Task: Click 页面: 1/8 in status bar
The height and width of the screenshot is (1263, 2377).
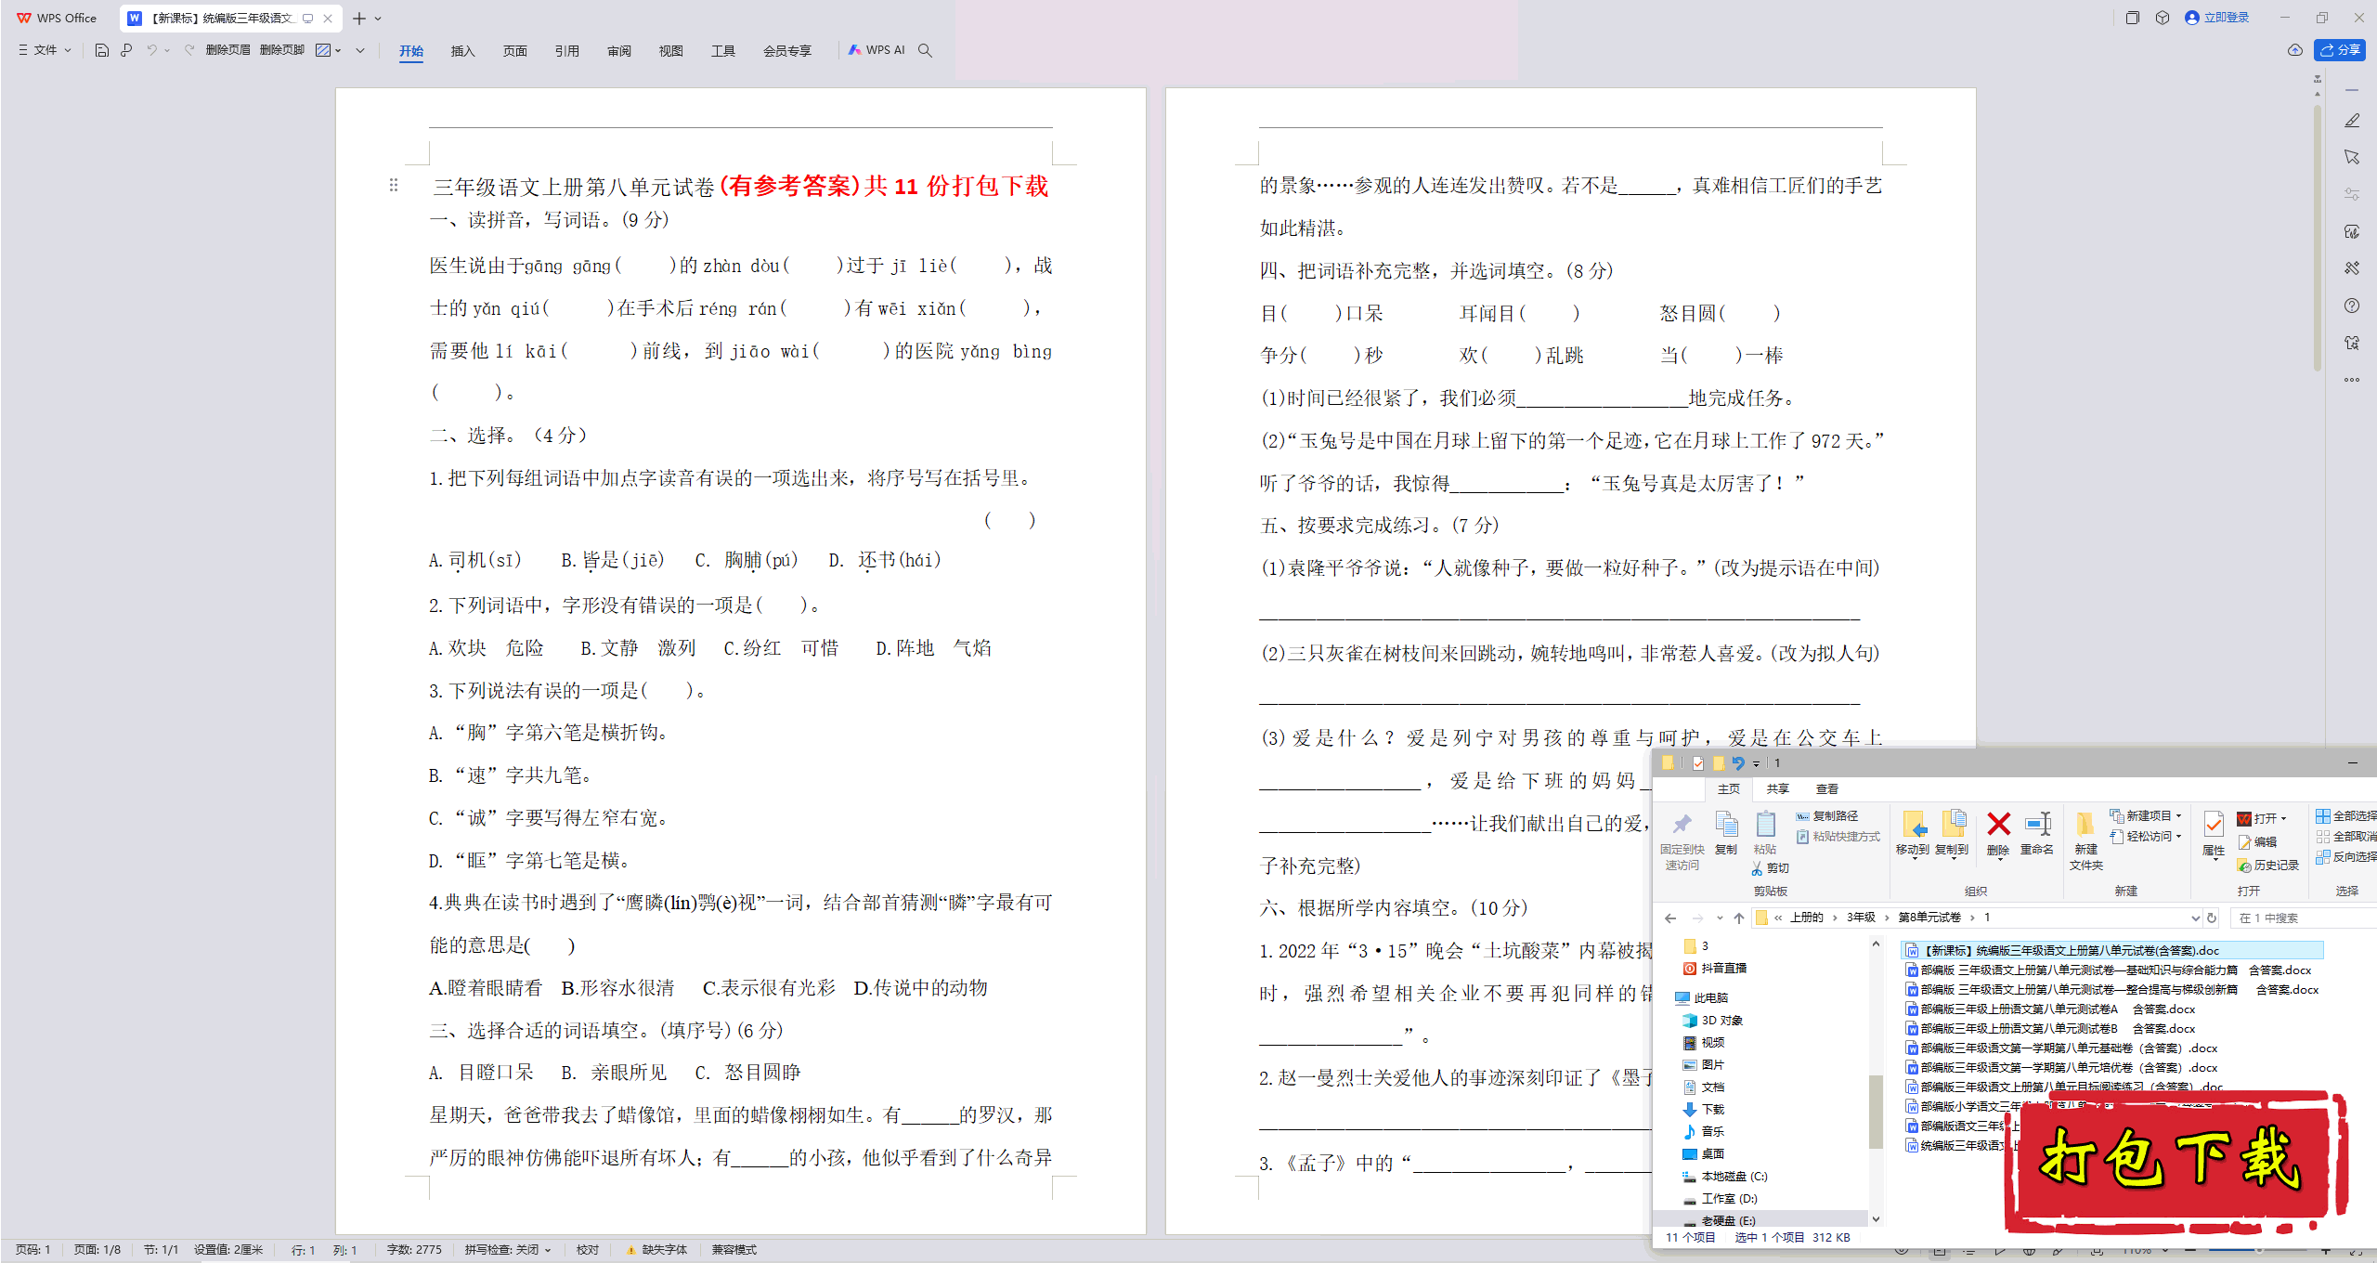Action: [x=97, y=1250]
